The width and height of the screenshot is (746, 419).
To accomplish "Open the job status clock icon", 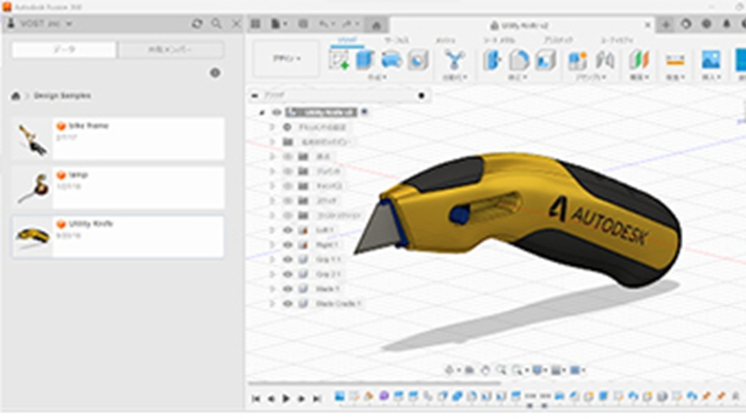I will point(706,24).
